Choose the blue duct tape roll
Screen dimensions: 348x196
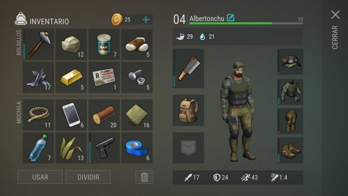(x=137, y=148)
